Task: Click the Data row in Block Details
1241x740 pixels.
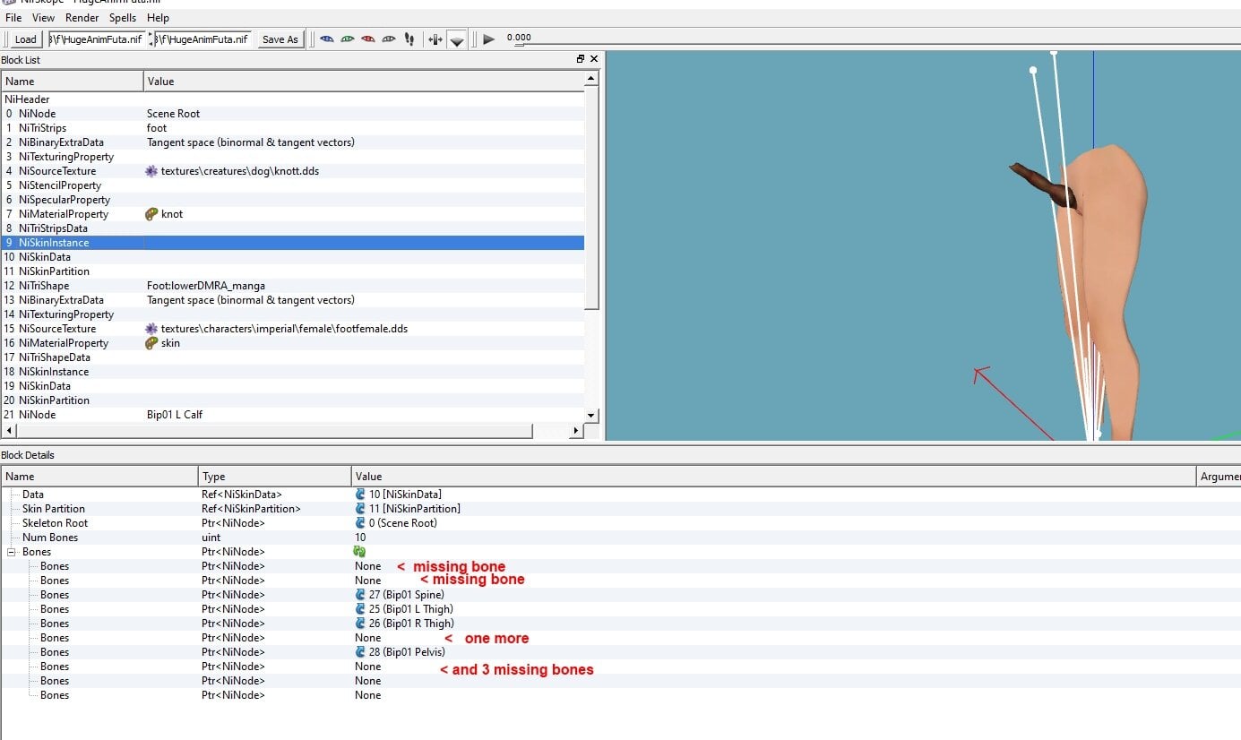Action: click(620, 495)
